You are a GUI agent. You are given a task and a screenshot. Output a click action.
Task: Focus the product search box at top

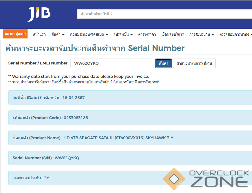click(x=164, y=14)
